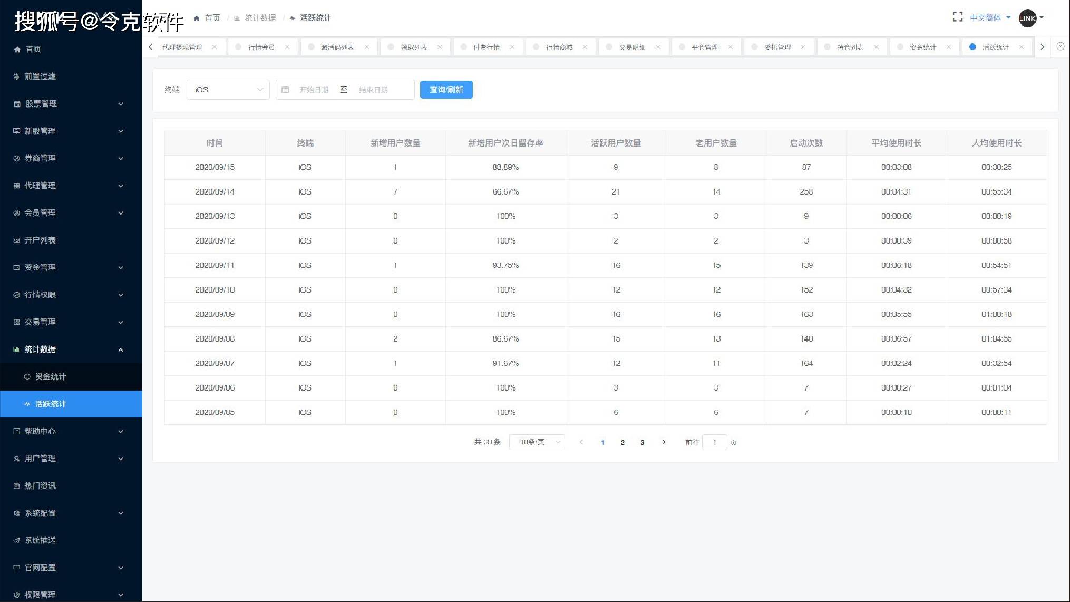Open the 终端 iOS dropdown
The height and width of the screenshot is (602, 1070).
[228, 90]
